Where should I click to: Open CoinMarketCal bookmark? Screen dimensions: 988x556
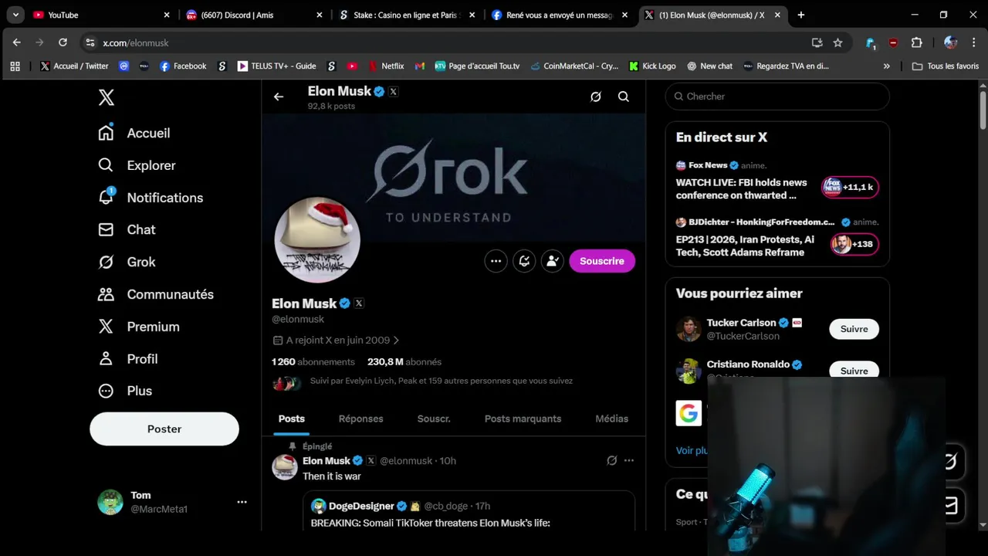tap(574, 66)
